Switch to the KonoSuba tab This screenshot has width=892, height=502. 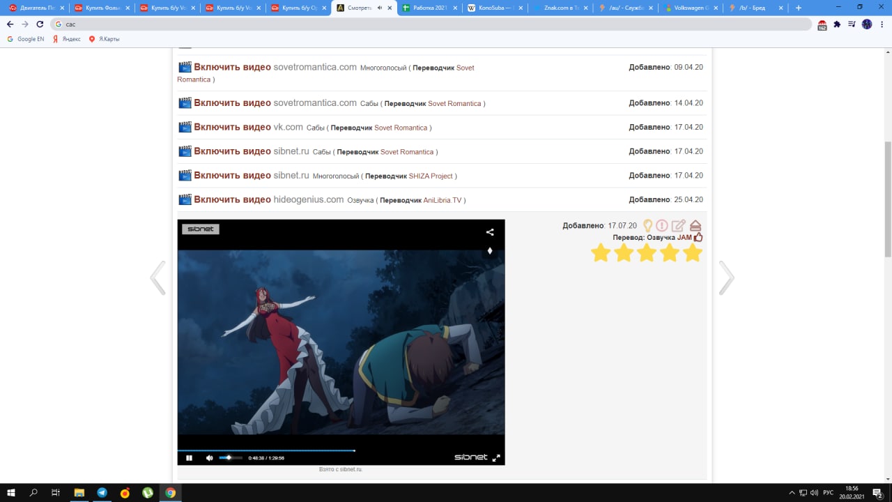coord(494,8)
